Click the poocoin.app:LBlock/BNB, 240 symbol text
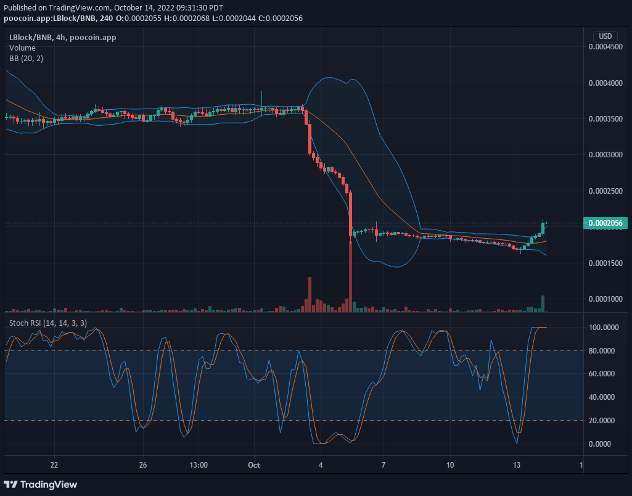632x496 pixels. coord(58,19)
